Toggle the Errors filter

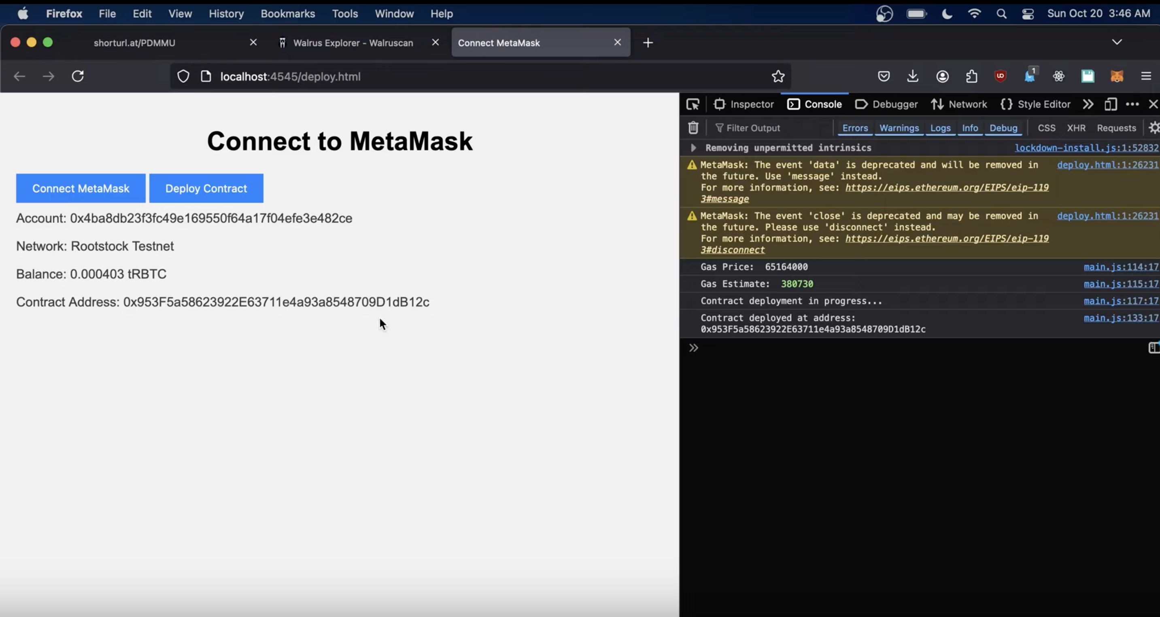(855, 128)
